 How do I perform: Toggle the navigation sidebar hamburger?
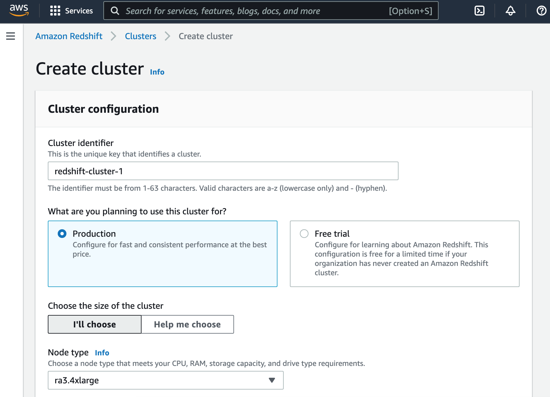coord(10,36)
